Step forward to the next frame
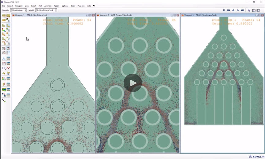This screenshot has width=265, height=159. 238,10
